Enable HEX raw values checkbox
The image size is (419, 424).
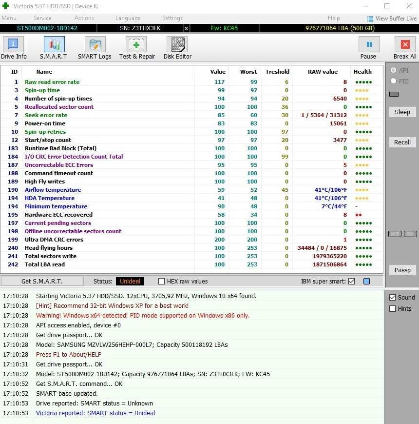tap(161, 281)
